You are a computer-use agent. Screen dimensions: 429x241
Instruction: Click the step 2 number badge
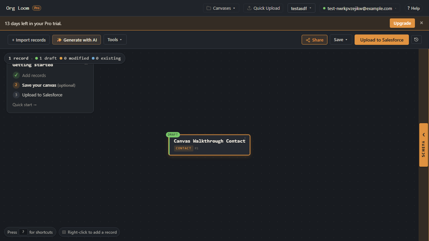(x=16, y=85)
